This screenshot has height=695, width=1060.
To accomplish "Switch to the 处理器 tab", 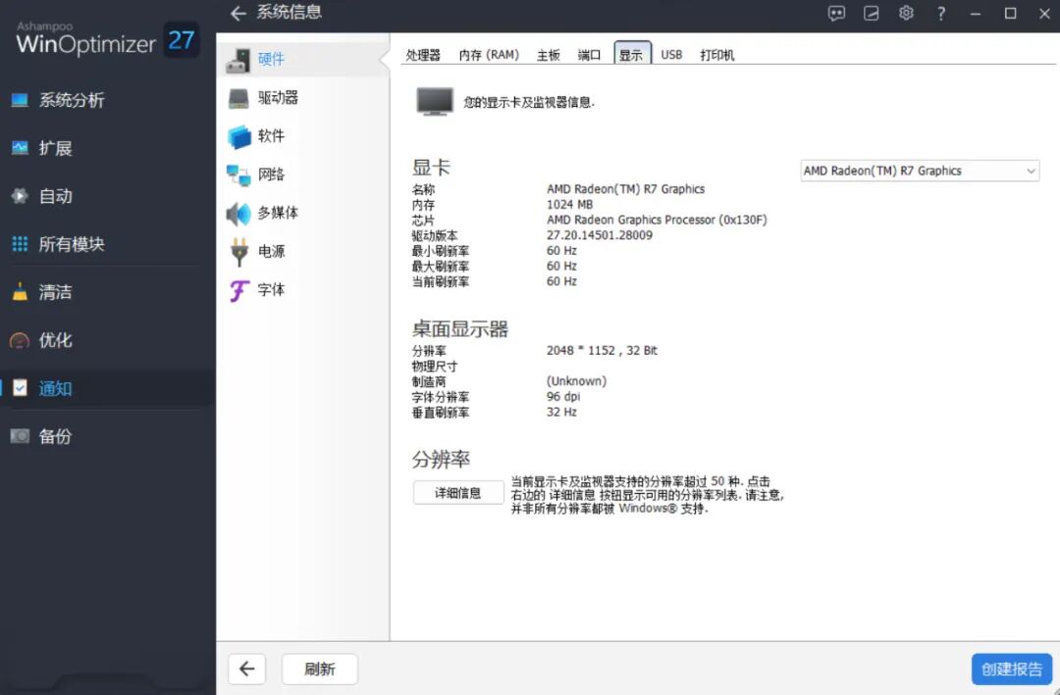I will click(x=423, y=55).
